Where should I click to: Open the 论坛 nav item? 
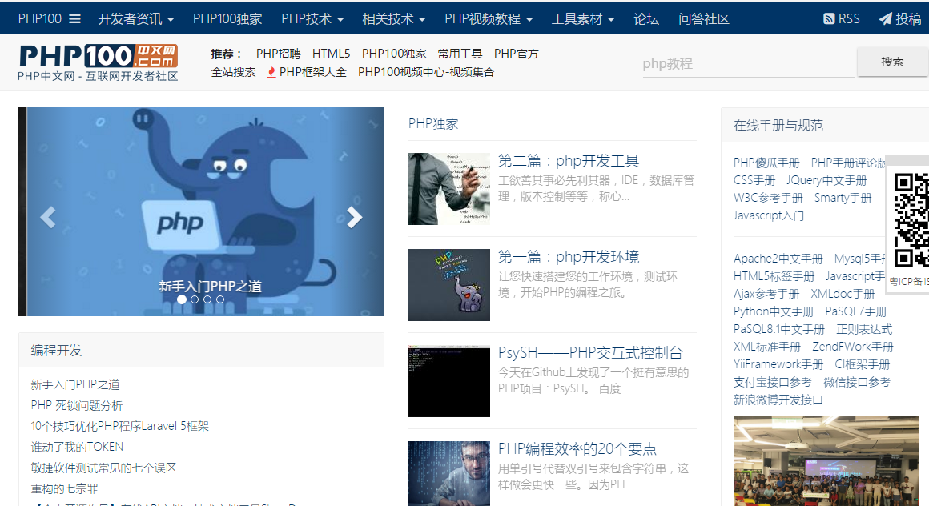(646, 19)
